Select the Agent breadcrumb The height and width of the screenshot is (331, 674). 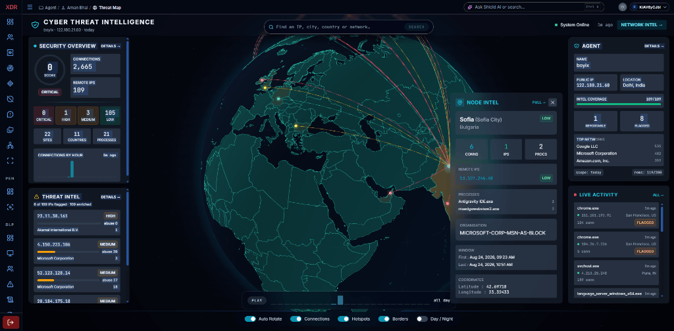point(48,7)
